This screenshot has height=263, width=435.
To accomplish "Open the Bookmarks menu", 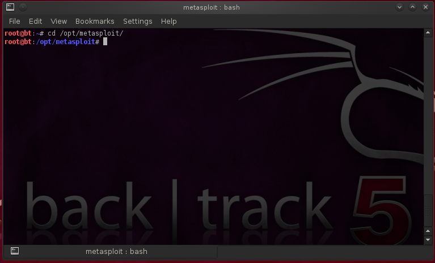I will point(95,21).
